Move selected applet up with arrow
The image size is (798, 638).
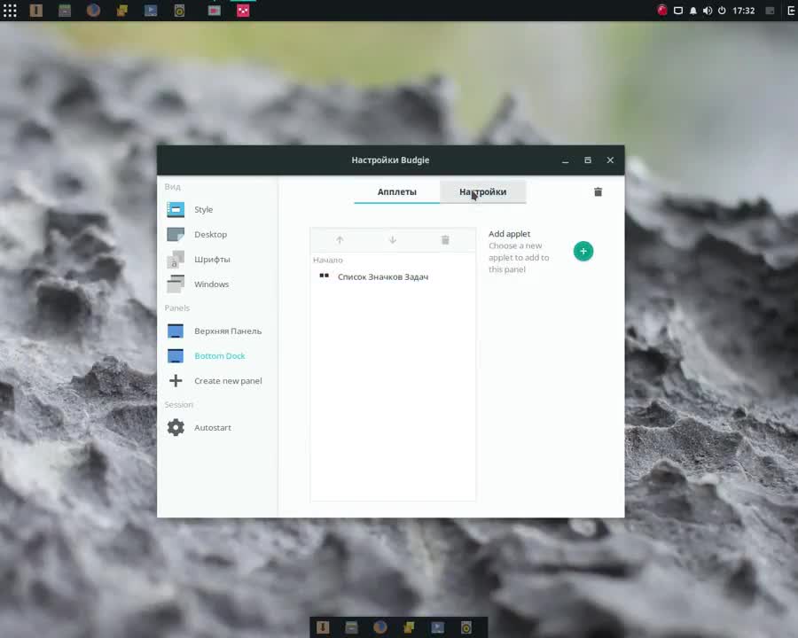click(340, 239)
